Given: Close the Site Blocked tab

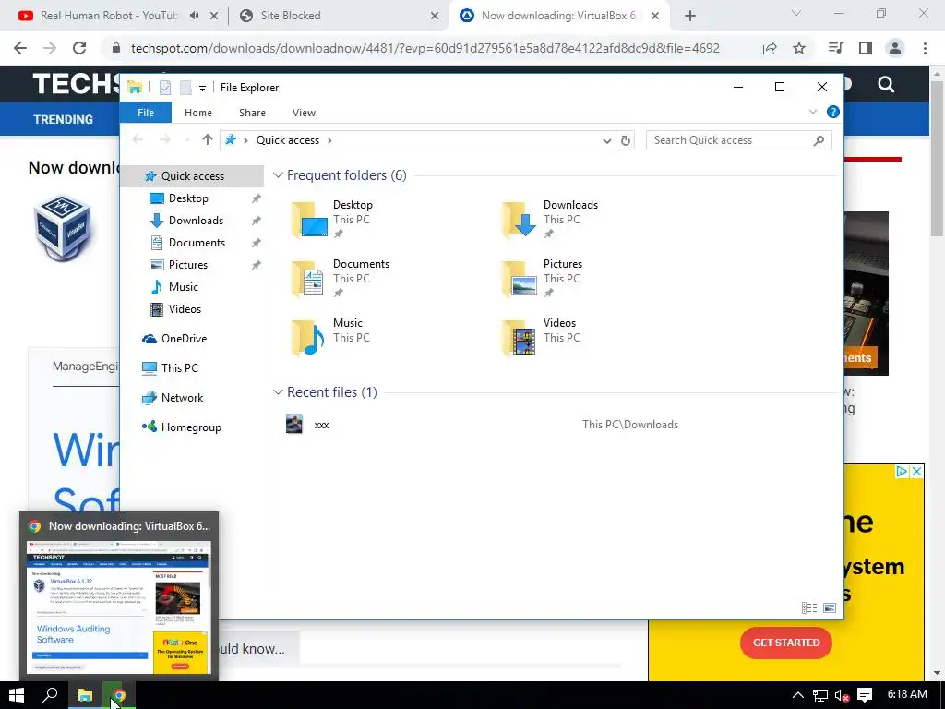Looking at the screenshot, I should click(435, 17).
